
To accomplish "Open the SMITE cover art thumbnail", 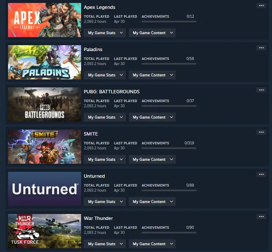I will [x=44, y=146].
